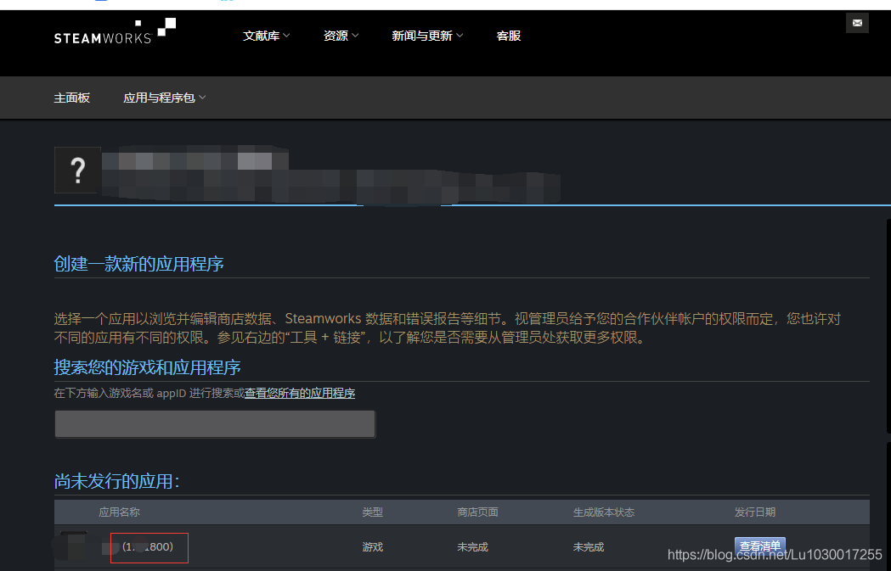
Task: Click the 尚未发行的应用 section heading
Action: 116,481
